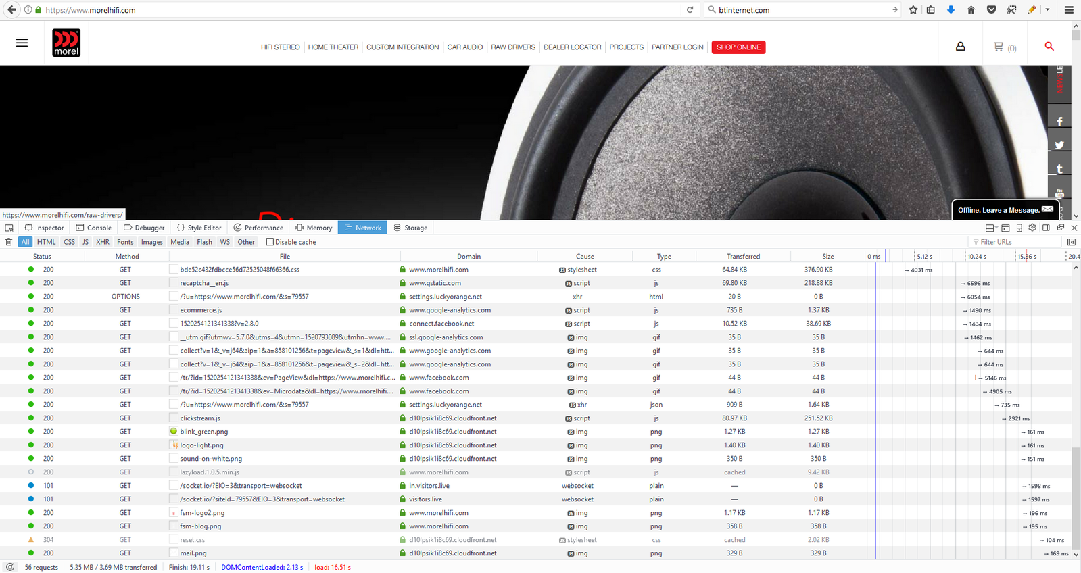Click the SHOP ONLINE button
Screen dimensions: 1081x573
click(x=738, y=47)
